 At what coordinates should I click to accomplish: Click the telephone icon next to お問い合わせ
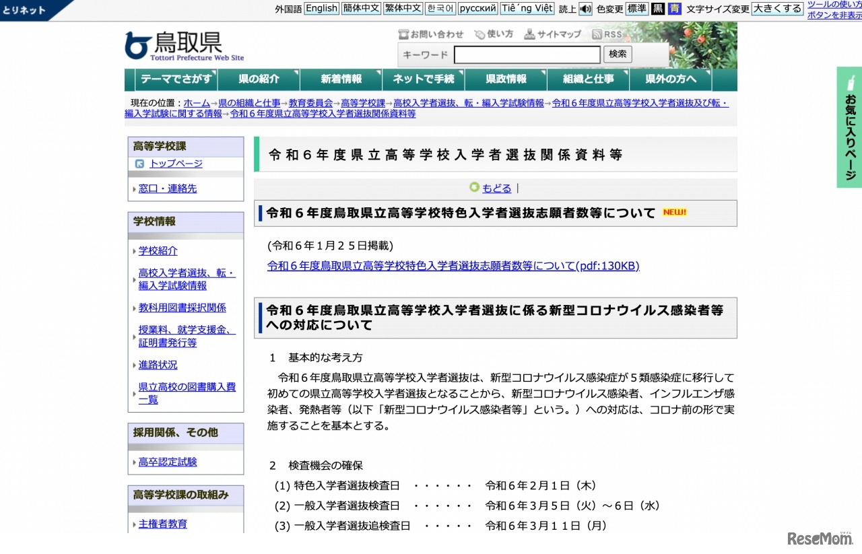tap(405, 34)
